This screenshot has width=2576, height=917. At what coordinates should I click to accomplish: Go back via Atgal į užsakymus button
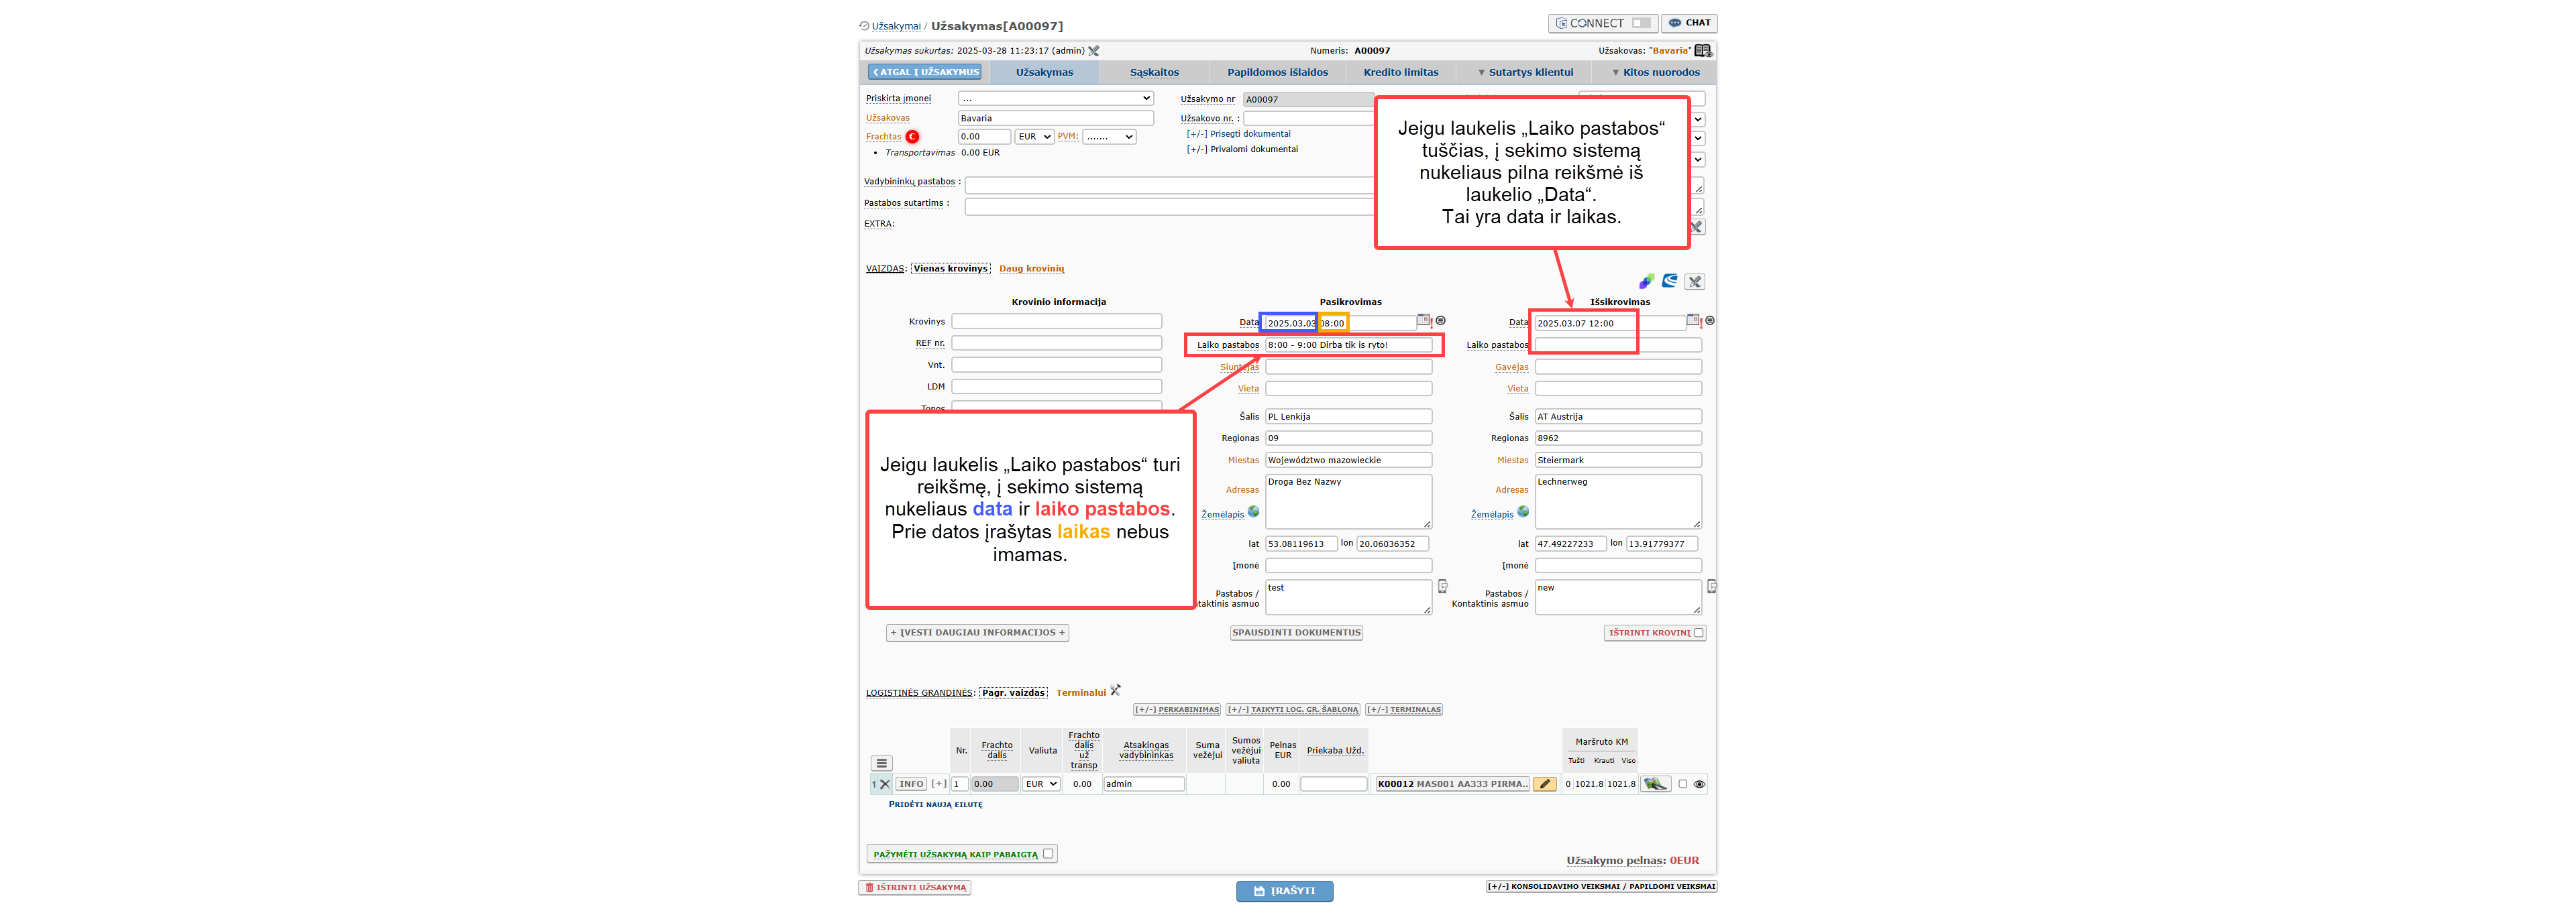[925, 73]
